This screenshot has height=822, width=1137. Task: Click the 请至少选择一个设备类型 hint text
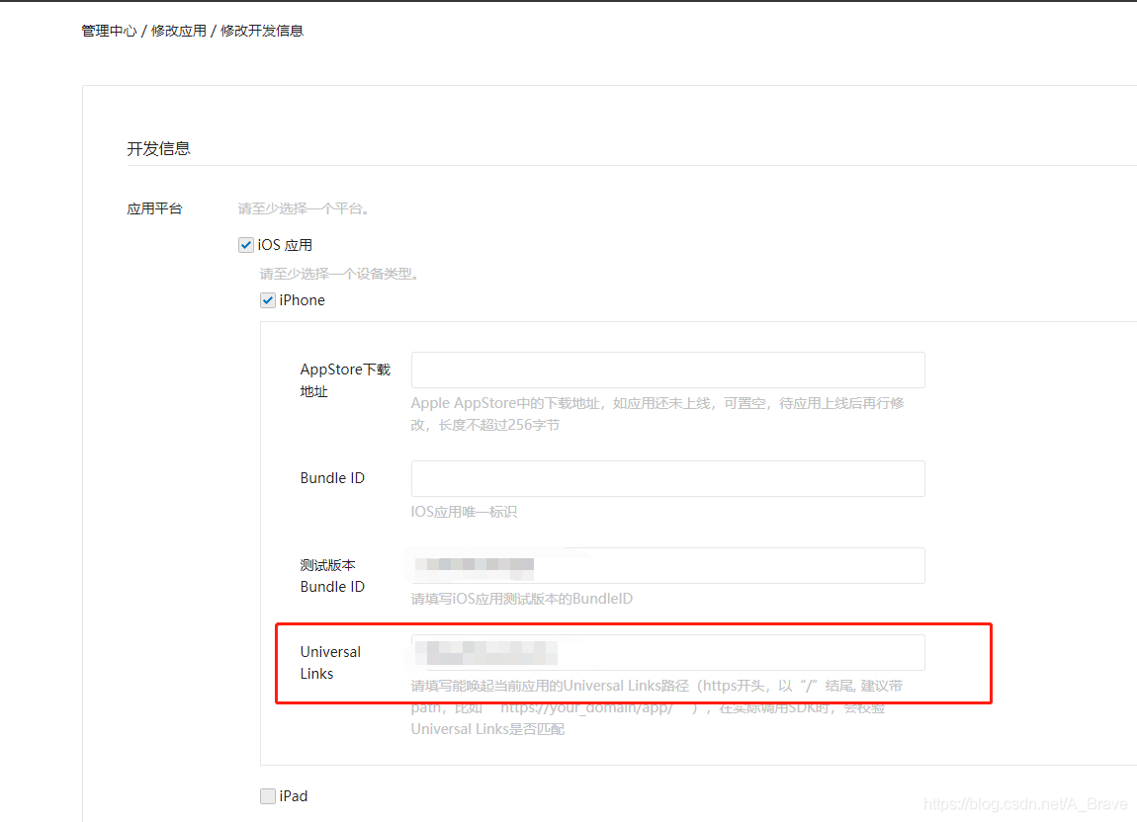click(x=339, y=274)
